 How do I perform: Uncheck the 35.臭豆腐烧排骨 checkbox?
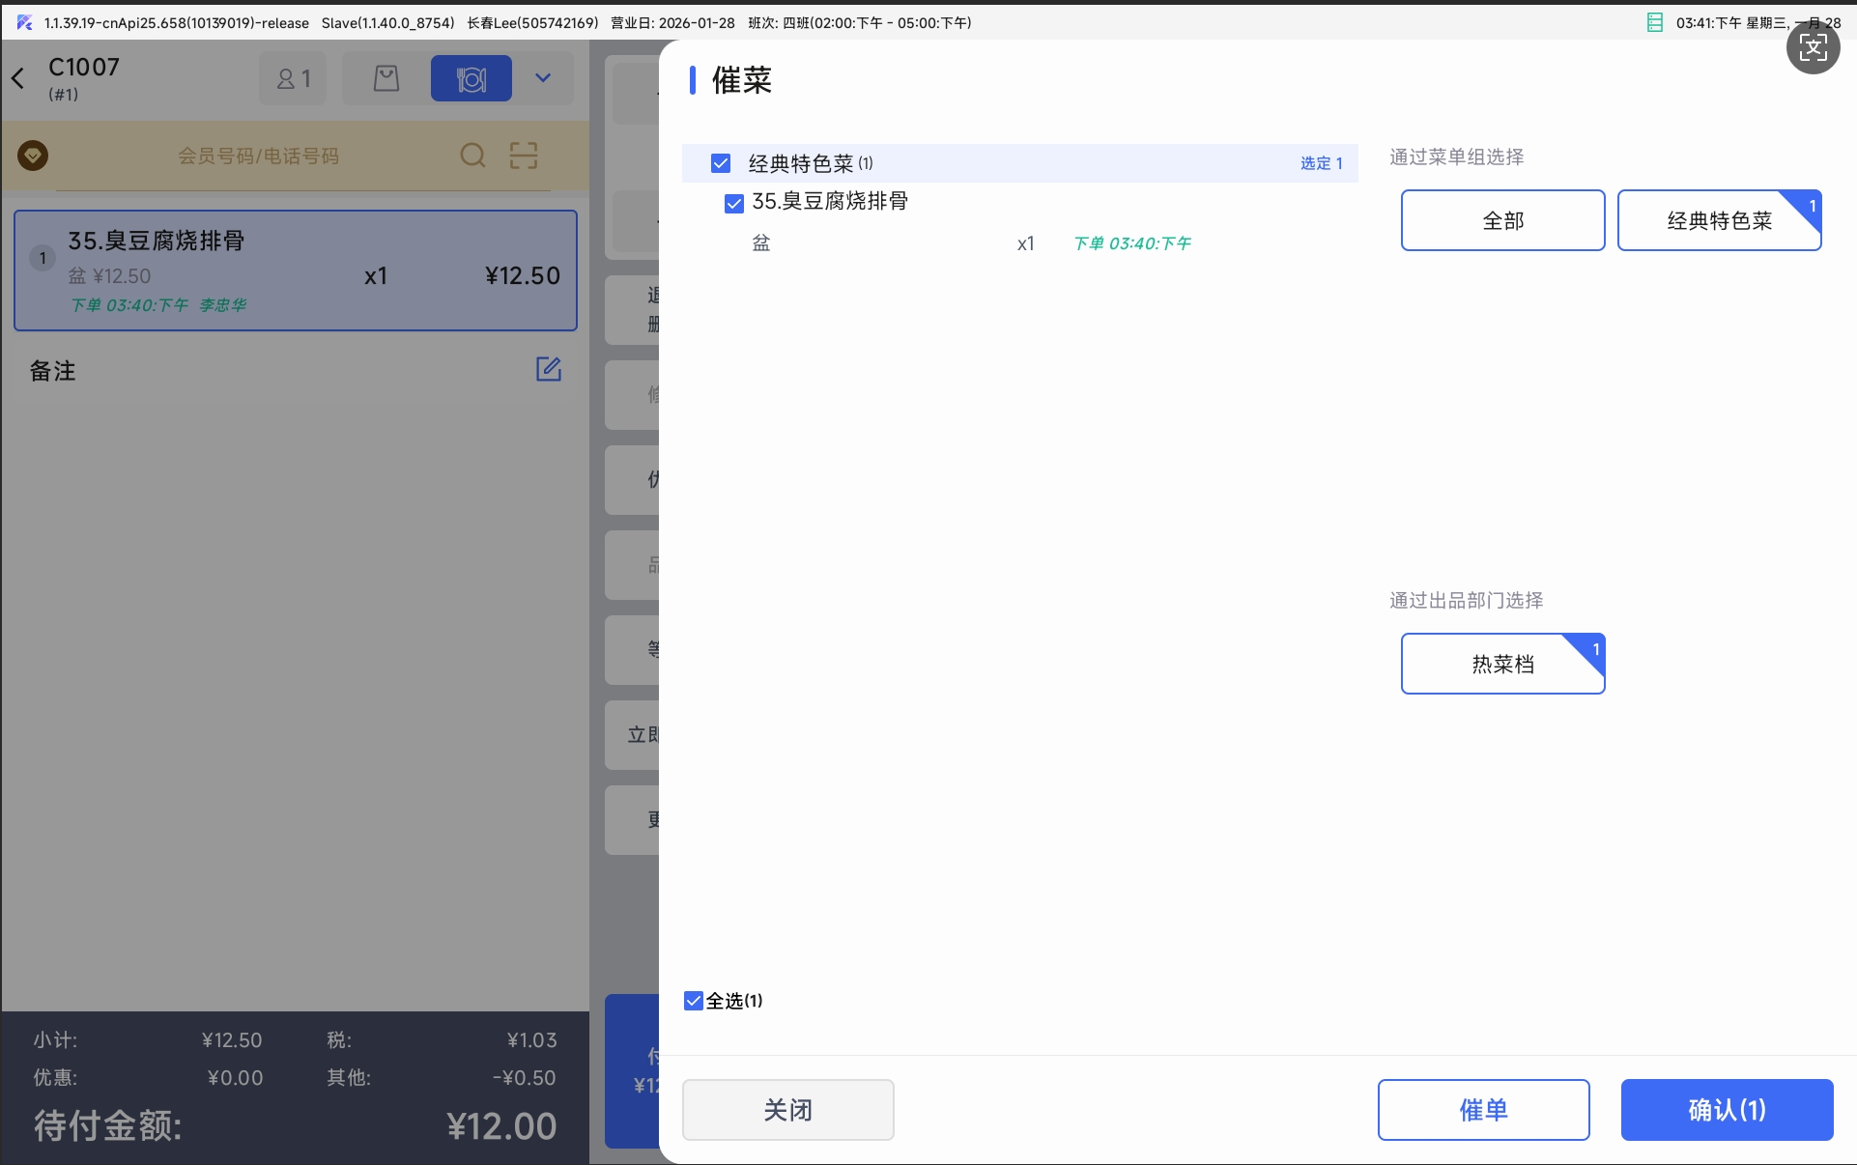click(x=734, y=203)
